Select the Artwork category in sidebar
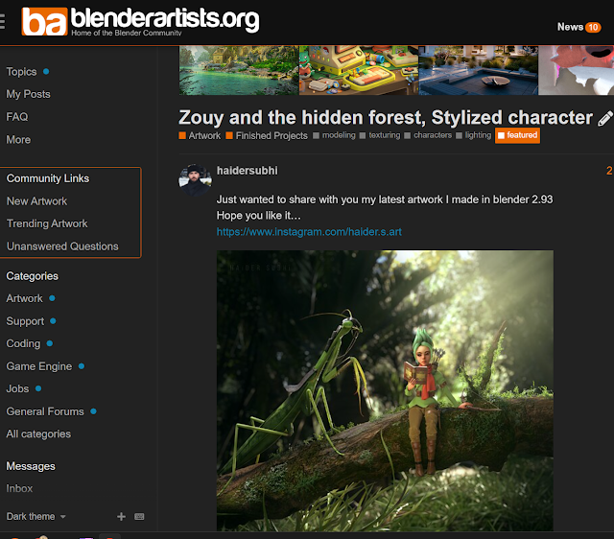The image size is (614, 539). 24,298
